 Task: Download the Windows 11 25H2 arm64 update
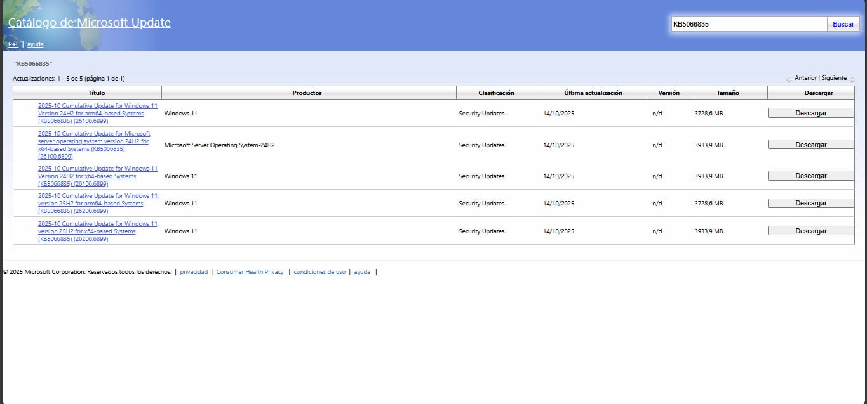[810, 204]
